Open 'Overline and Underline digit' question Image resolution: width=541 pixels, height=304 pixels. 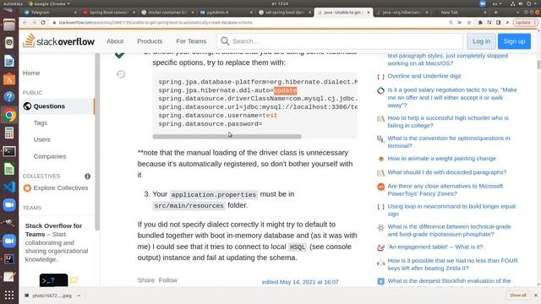point(424,76)
